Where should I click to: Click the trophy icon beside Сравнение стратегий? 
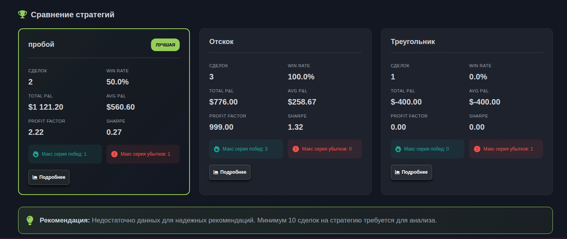pos(22,15)
